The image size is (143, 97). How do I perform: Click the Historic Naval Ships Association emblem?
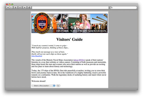click(x=42, y=23)
